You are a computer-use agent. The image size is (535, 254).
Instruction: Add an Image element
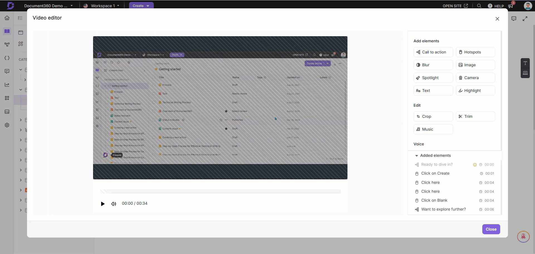[x=475, y=65]
